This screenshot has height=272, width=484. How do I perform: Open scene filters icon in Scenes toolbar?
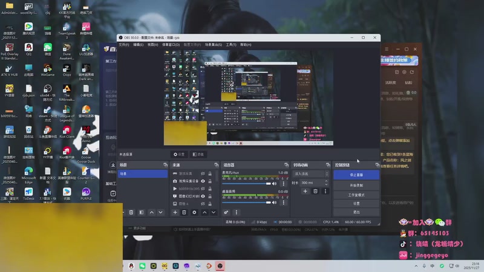pos(142,213)
